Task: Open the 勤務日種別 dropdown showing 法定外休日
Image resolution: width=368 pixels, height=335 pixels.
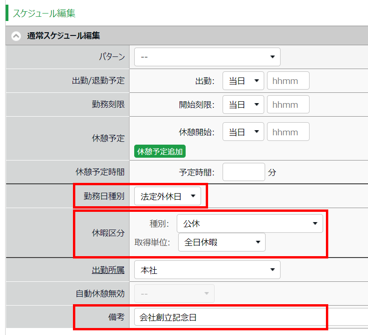Action: pyautogui.click(x=167, y=196)
